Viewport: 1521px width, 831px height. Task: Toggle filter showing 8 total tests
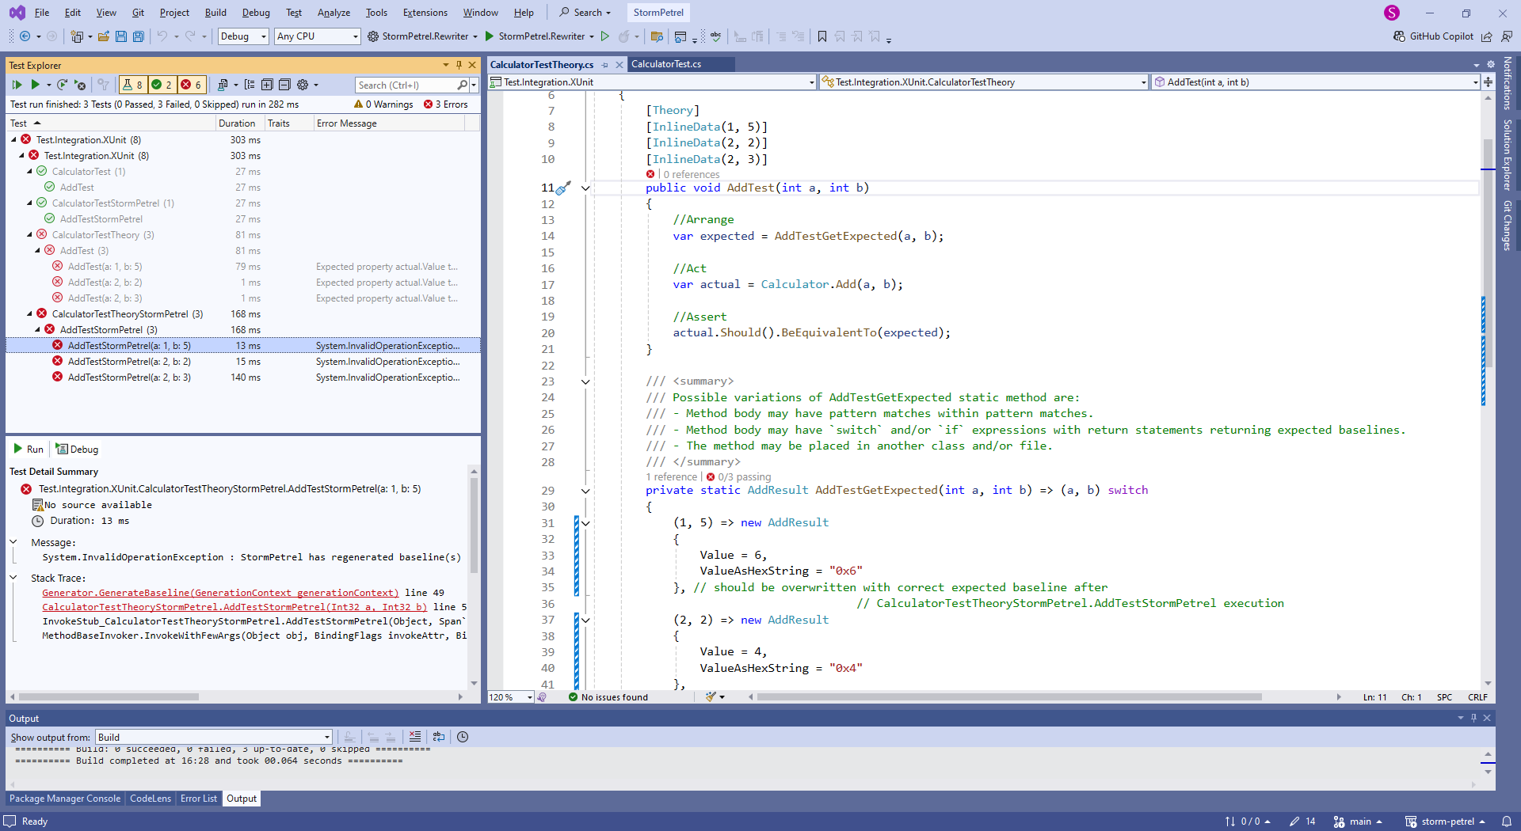point(132,85)
